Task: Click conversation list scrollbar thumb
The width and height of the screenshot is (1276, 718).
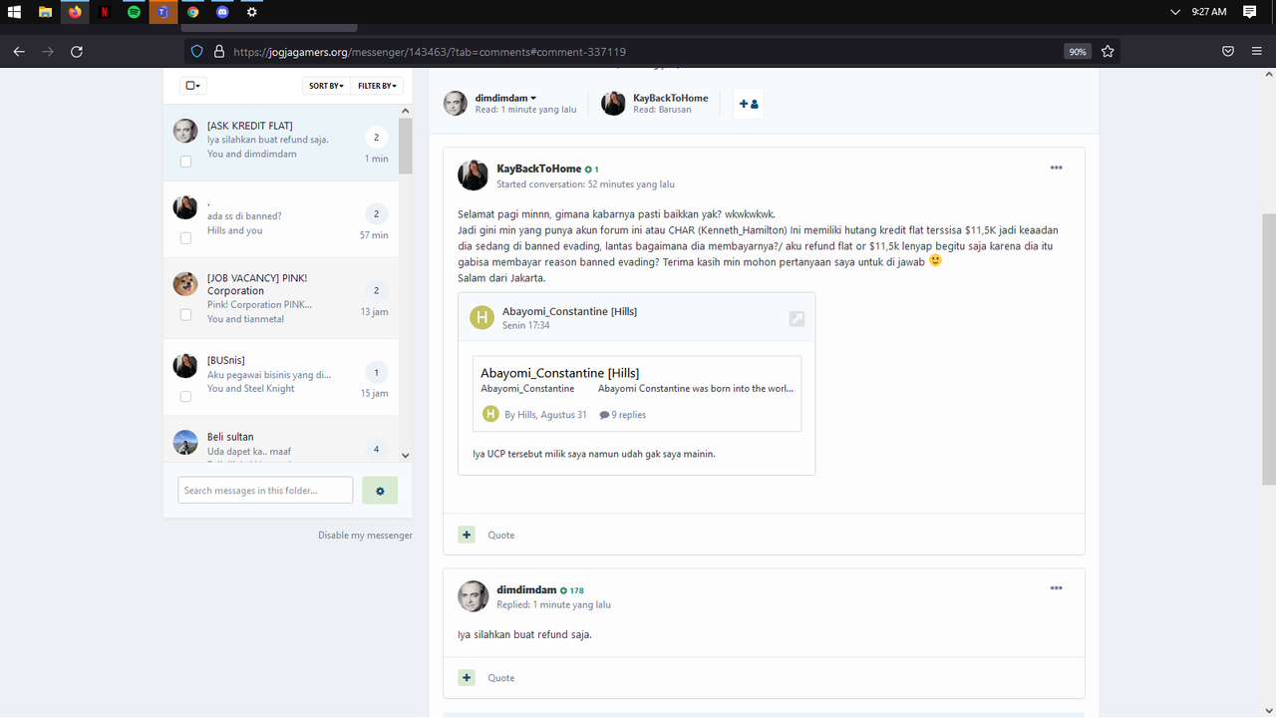Action: pyautogui.click(x=406, y=146)
